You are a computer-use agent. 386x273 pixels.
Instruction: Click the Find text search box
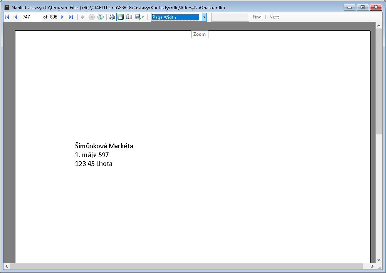pos(230,17)
